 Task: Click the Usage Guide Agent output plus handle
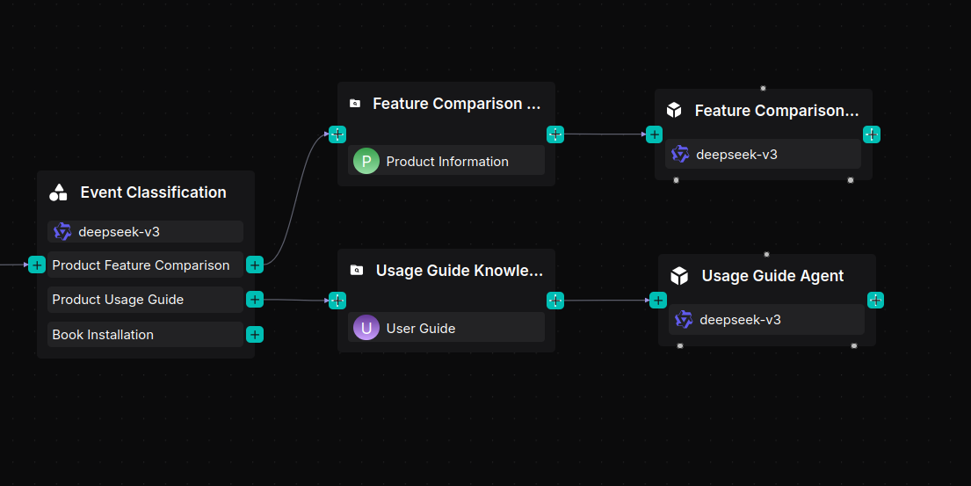(875, 300)
